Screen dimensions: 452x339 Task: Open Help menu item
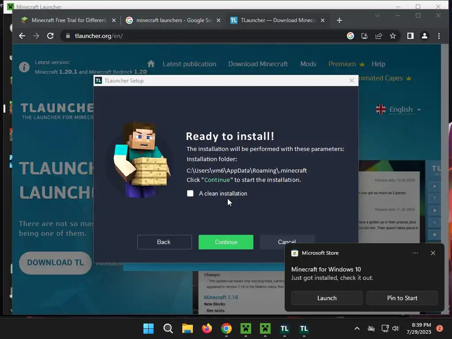tap(378, 64)
